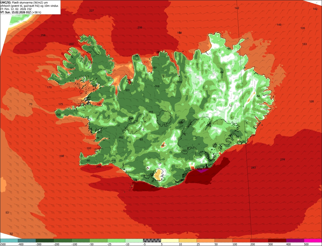
Task: Select the map value 170
Action: pos(49,87)
